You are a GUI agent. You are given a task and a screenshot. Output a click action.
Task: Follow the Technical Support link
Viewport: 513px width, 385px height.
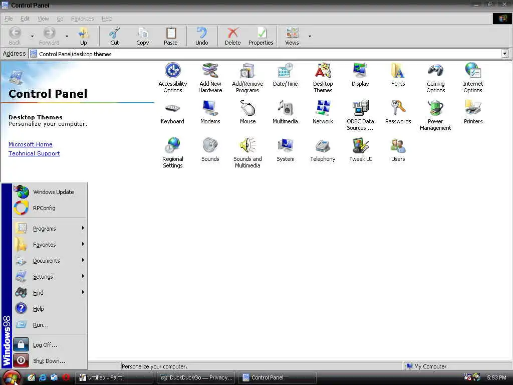34,153
